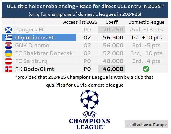Click the FK Bodø/Glimt team name
Screen dimensions: 171x134
pos(35,69)
